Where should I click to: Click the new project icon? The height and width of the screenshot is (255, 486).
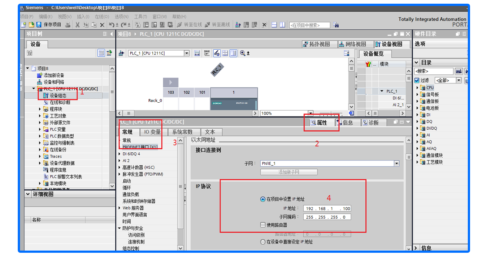(23, 25)
